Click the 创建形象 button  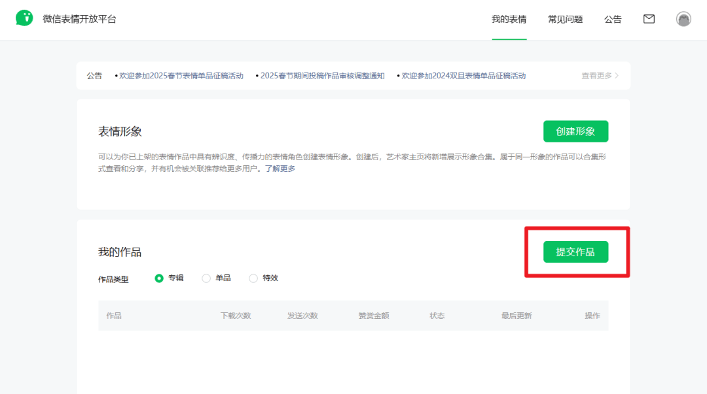576,131
